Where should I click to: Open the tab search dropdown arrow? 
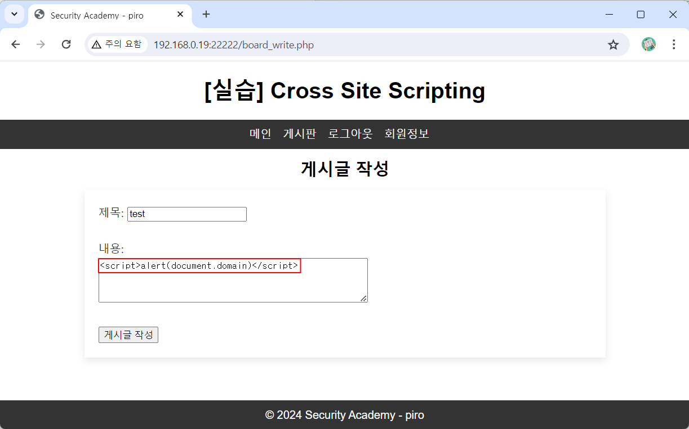click(x=14, y=14)
